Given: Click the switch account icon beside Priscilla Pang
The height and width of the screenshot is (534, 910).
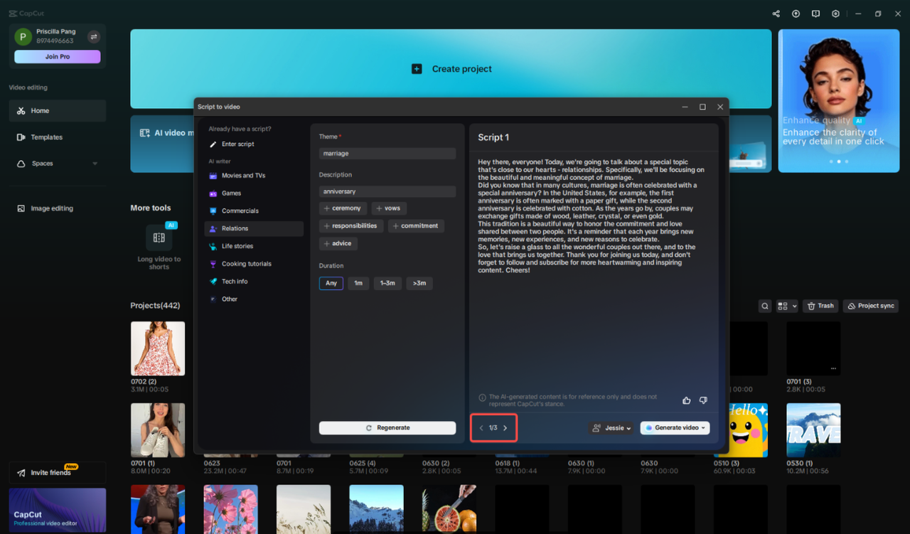Looking at the screenshot, I should coord(93,36).
